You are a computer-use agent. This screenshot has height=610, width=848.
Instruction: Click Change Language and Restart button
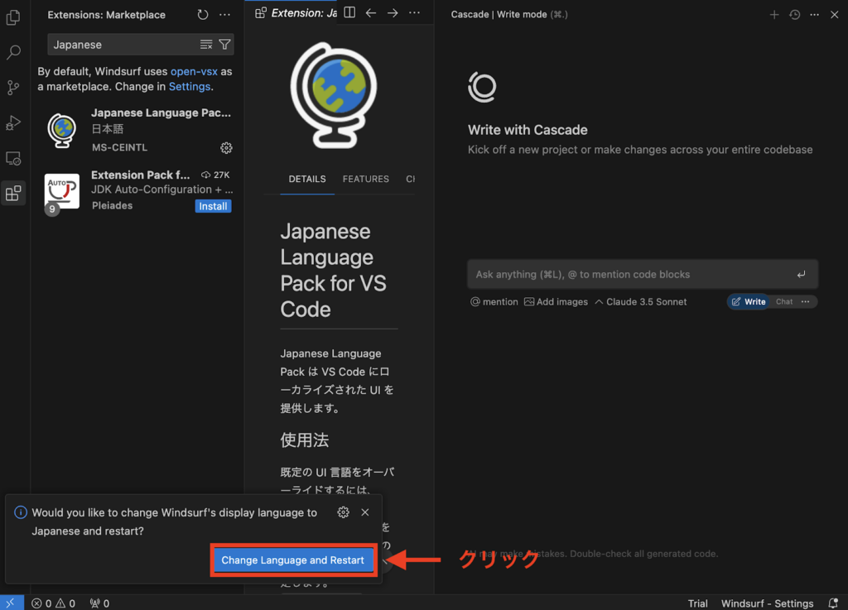(x=292, y=560)
